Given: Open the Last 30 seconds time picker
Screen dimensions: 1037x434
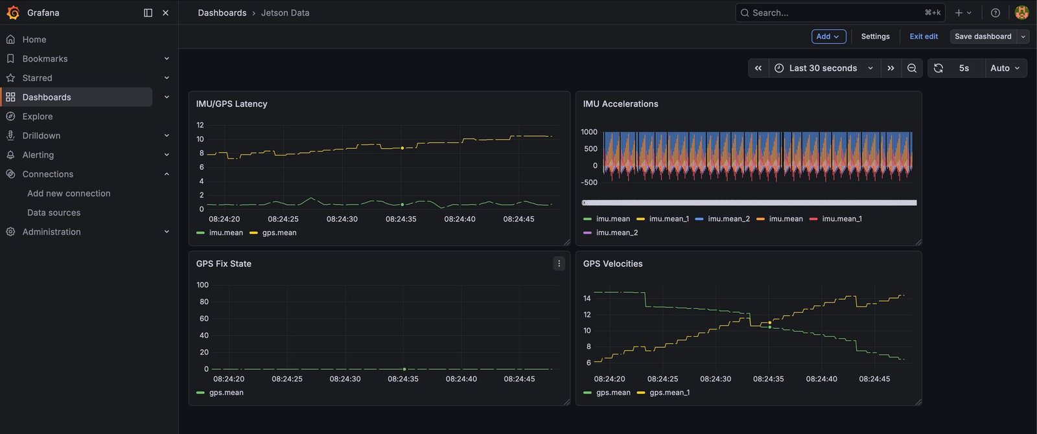Looking at the screenshot, I should point(824,68).
